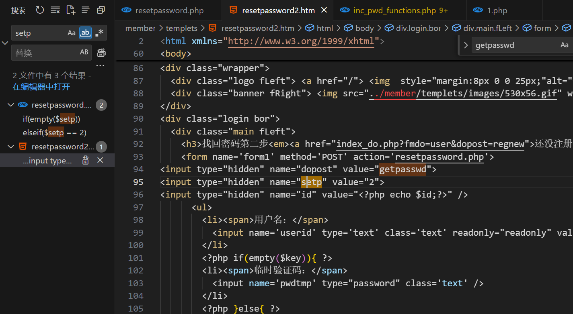Click the PHP icon on inc_pwd_functions.php tab
Image resolution: width=573 pixels, height=314 pixels.
345,10
